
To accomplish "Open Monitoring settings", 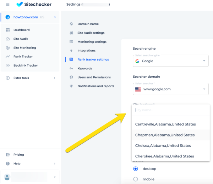I will click(x=92, y=42).
